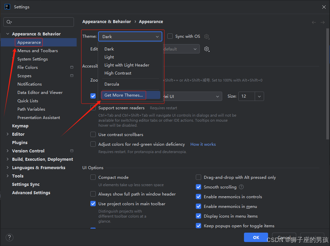Screen dimensions: 330x246
Task: Uncheck the custom font checkbox
Action: coord(93,96)
